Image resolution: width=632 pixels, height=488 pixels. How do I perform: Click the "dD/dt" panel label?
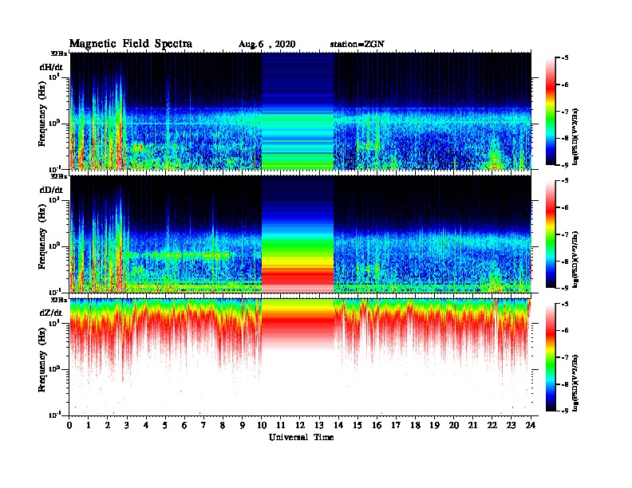51,190
